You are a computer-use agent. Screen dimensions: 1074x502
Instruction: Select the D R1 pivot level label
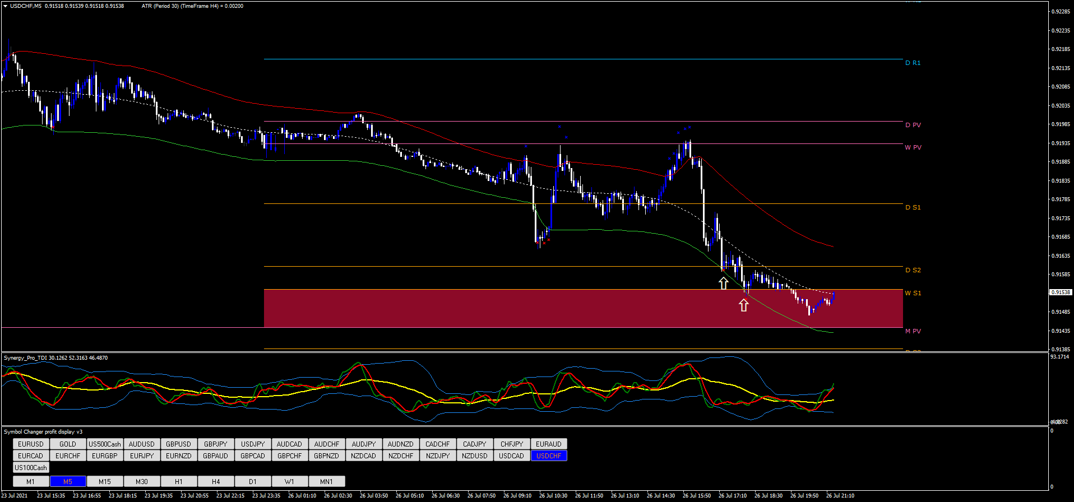(x=913, y=63)
